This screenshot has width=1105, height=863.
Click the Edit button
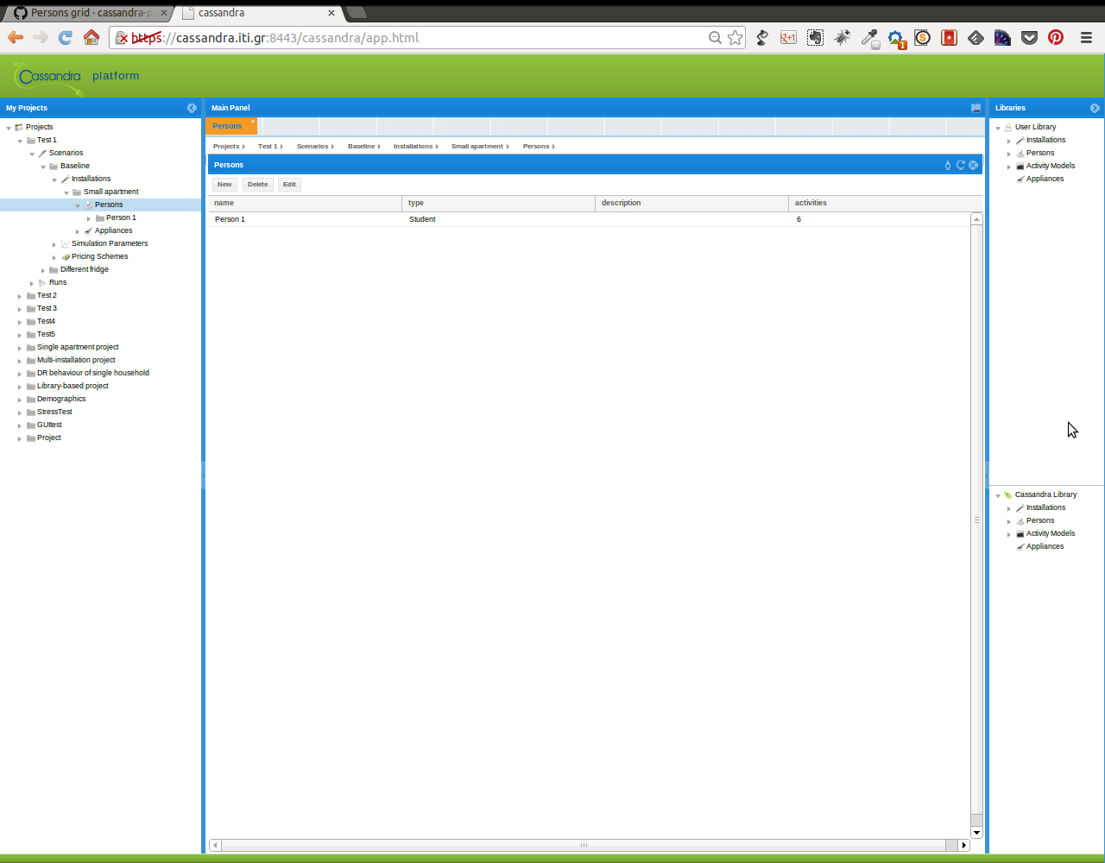click(x=289, y=184)
